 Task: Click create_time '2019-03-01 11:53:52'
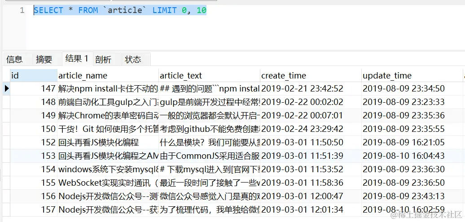pos(311,169)
